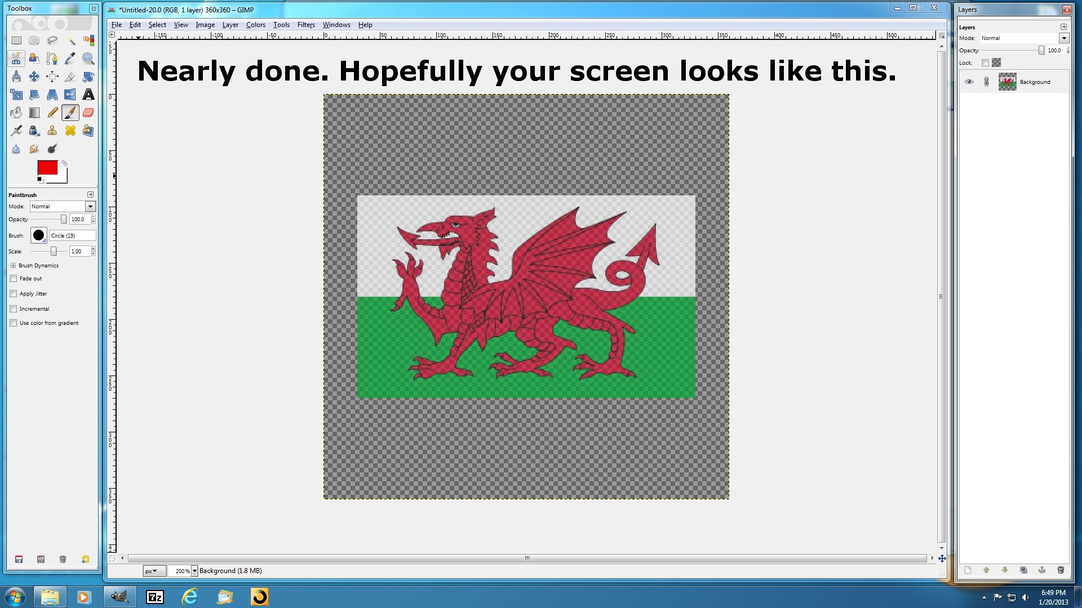This screenshot has width=1082, height=608.
Task: Select the Move tool
Action: pos(34,77)
